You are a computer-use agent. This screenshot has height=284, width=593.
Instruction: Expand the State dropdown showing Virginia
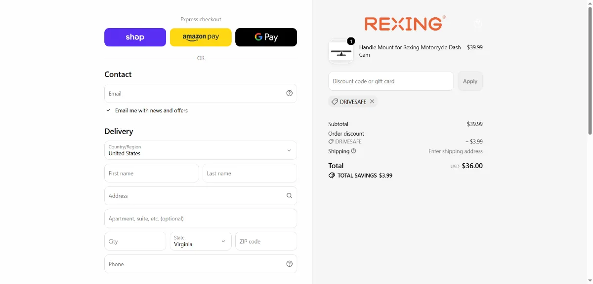click(201, 241)
